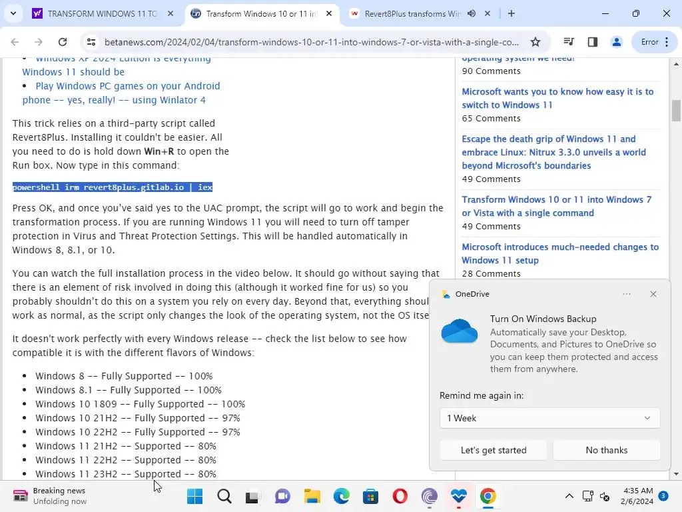682x512 pixels.
Task: Click Let's get started button
Action: click(494, 450)
